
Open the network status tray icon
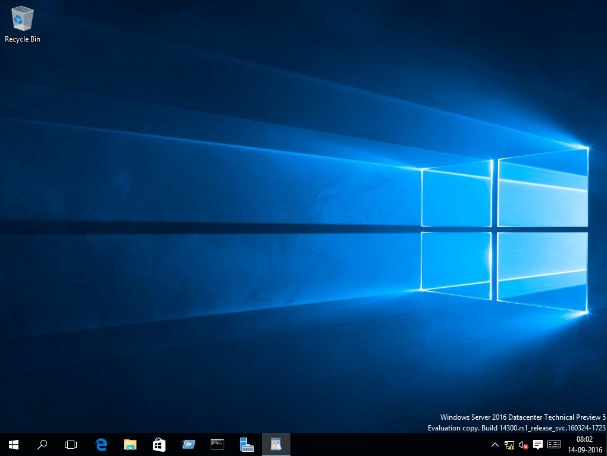509,445
